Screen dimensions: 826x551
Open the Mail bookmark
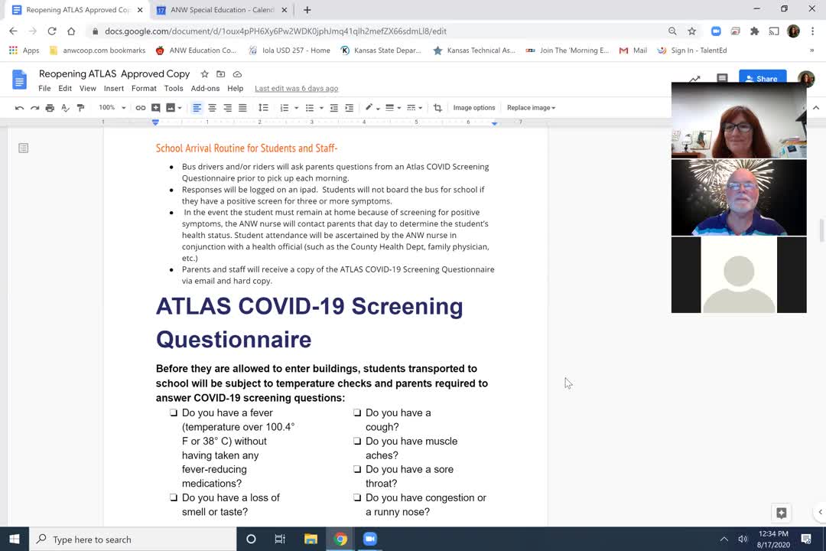pyautogui.click(x=633, y=51)
